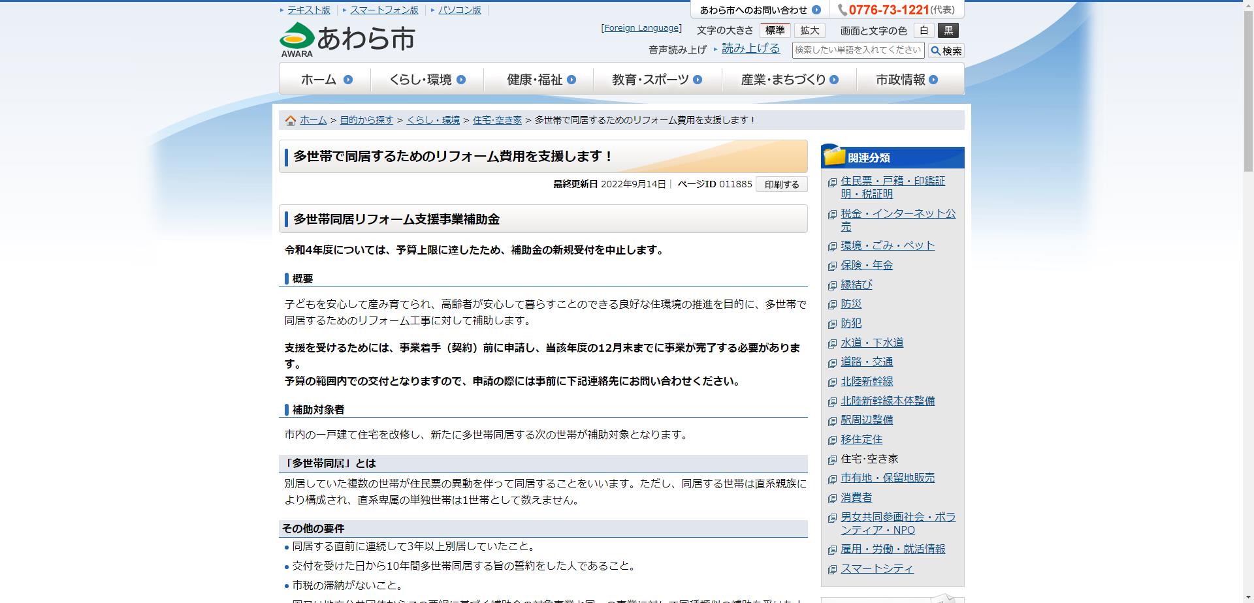This screenshot has height=603, width=1254.
Task: Click the ページID 011885 text
Action: [x=715, y=185]
